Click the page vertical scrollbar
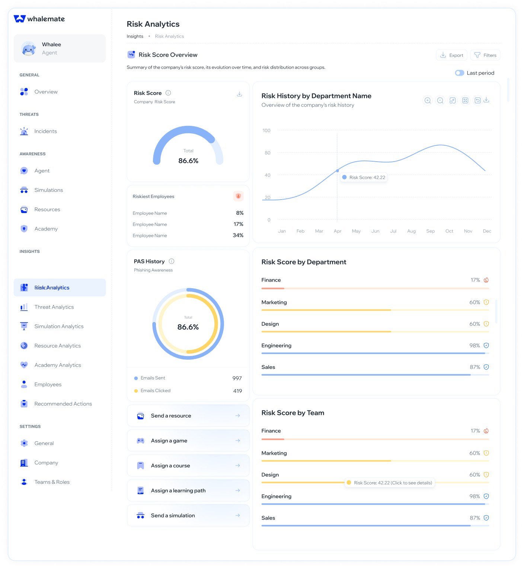Screen dimensions: 524x569 (508, 90)
